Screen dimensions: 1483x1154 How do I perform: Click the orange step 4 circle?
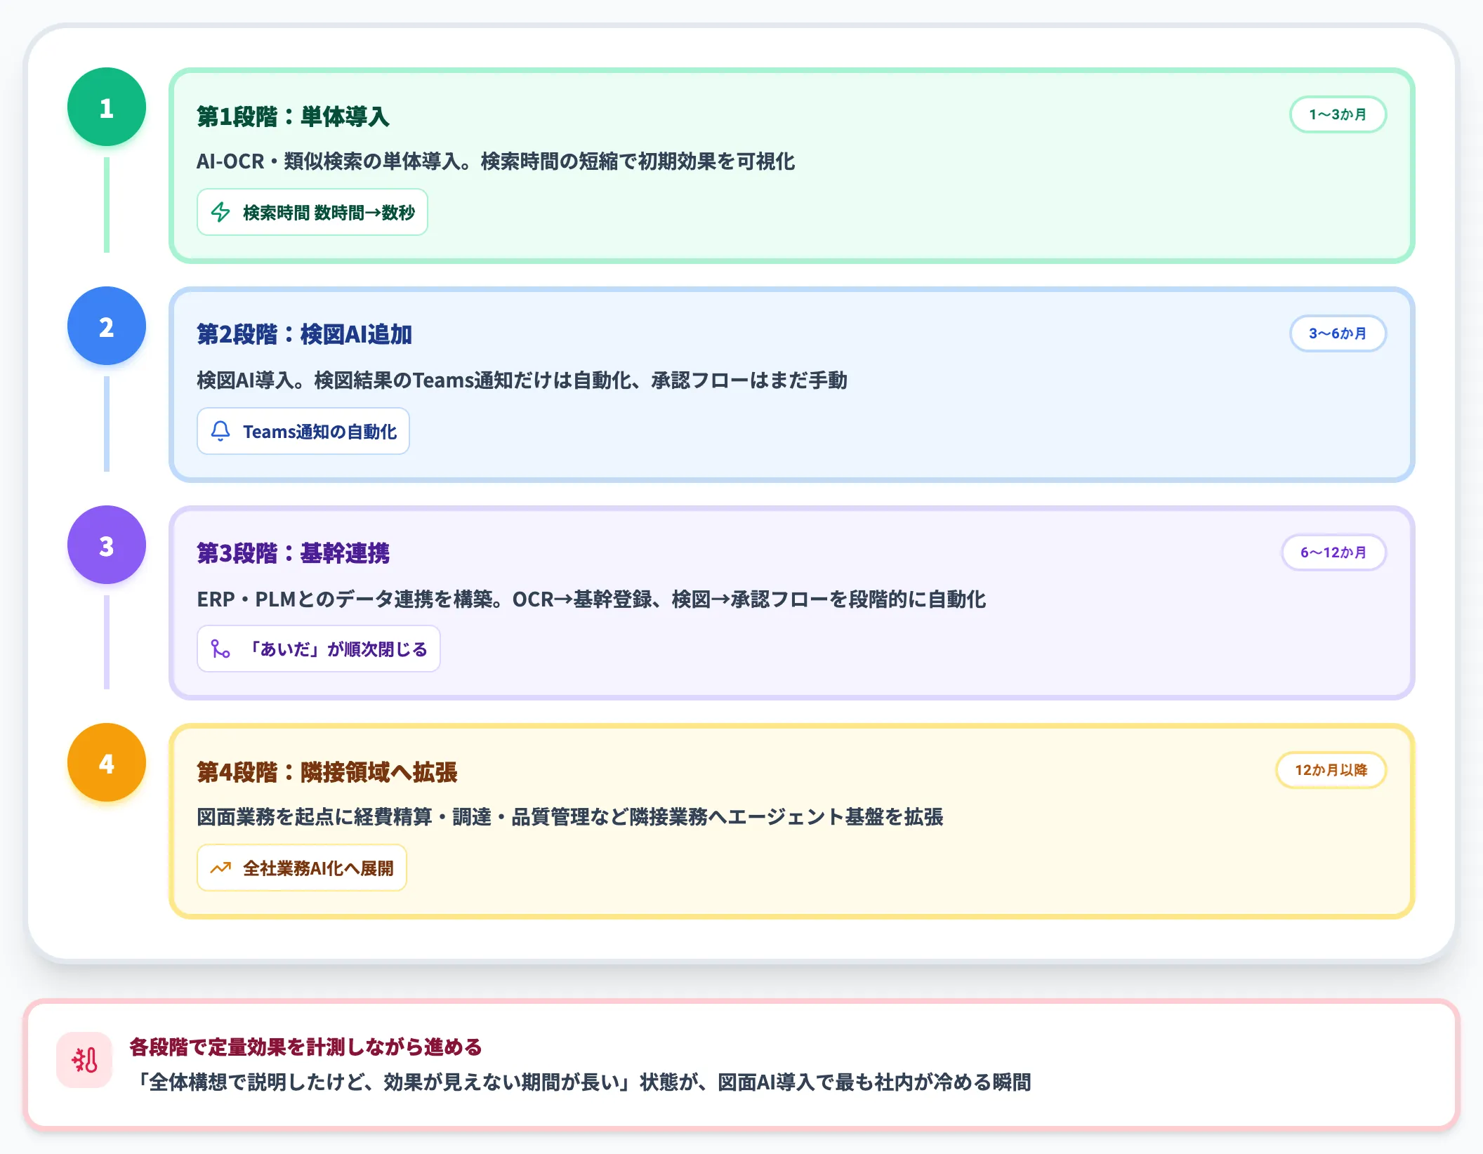tap(107, 762)
